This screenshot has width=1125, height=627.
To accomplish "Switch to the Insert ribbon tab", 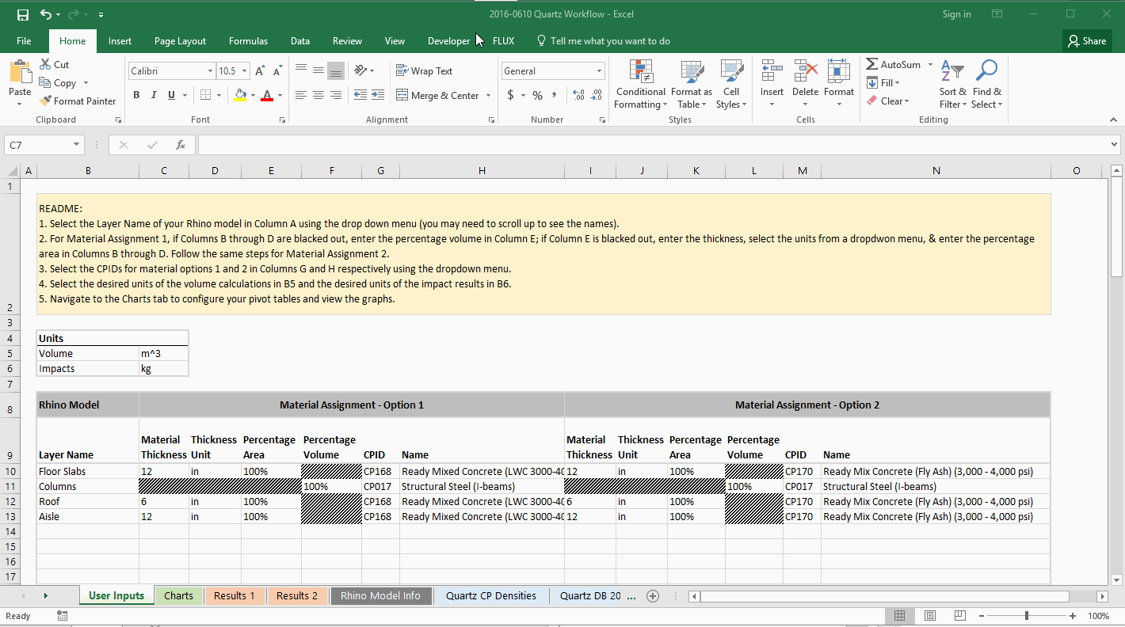I will pyautogui.click(x=120, y=41).
